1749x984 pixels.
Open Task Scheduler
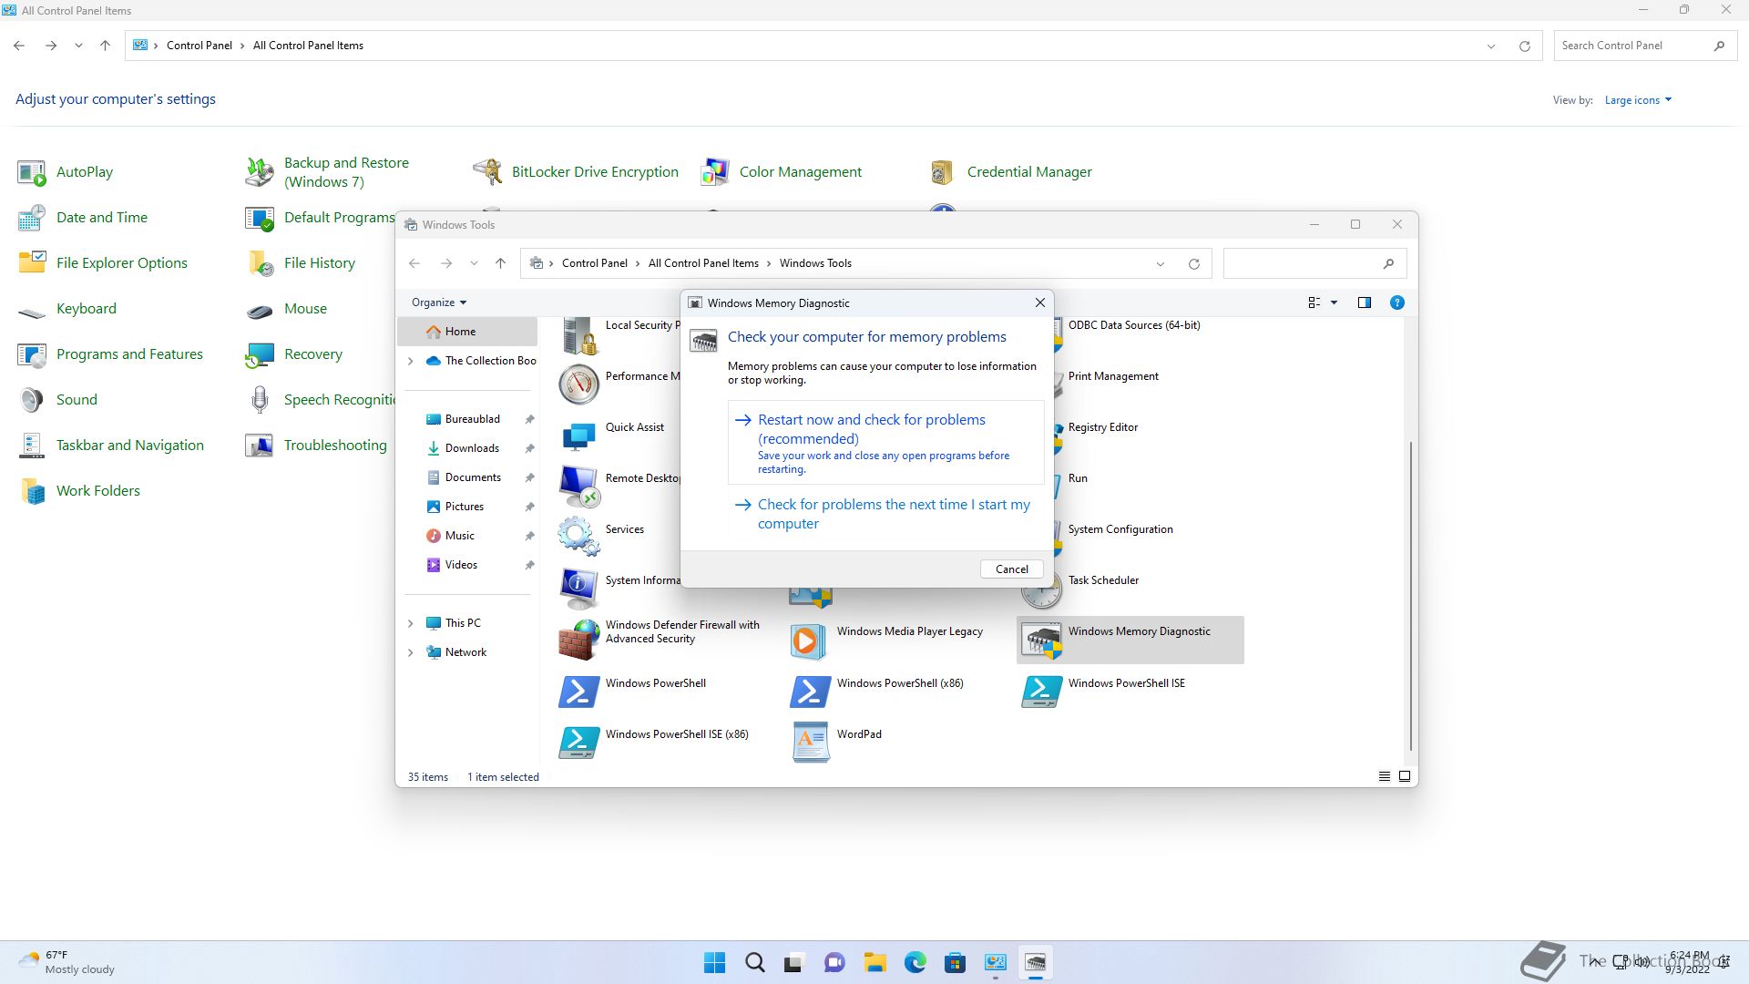(x=1103, y=580)
